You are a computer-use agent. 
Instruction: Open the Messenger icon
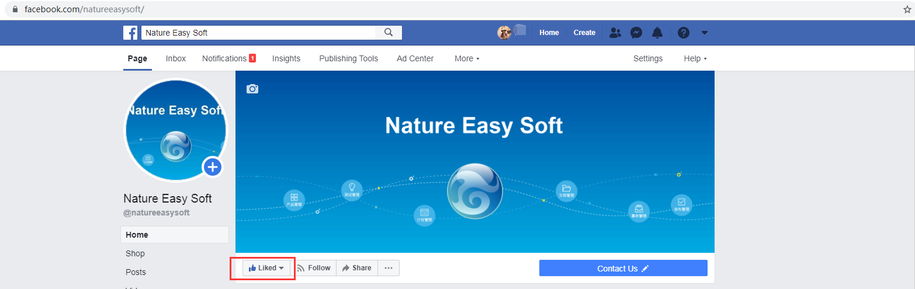coord(636,33)
